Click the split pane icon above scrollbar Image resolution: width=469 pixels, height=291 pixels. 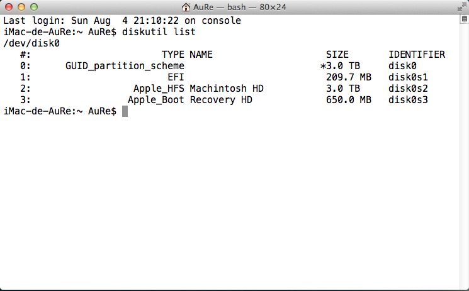point(464,19)
